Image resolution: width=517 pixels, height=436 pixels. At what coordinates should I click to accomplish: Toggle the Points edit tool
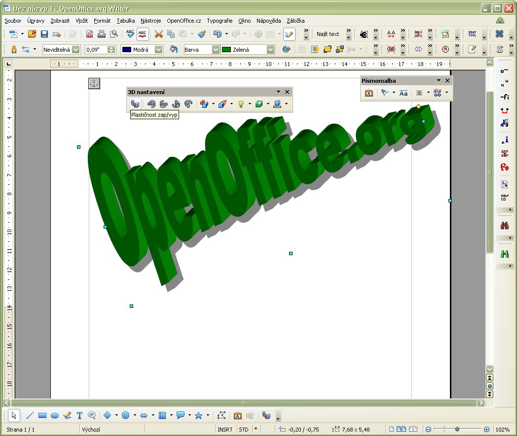point(221,415)
